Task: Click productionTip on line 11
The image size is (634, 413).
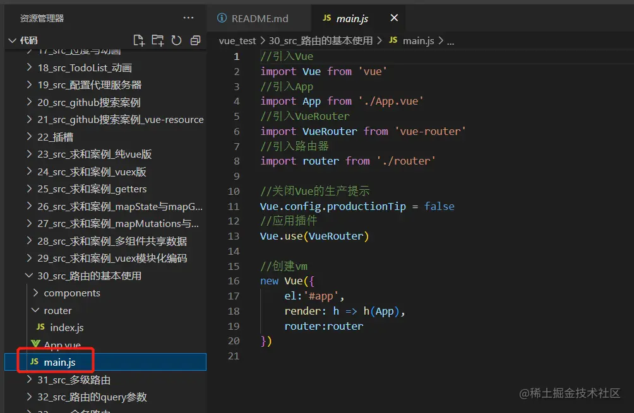Action: (366, 206)
